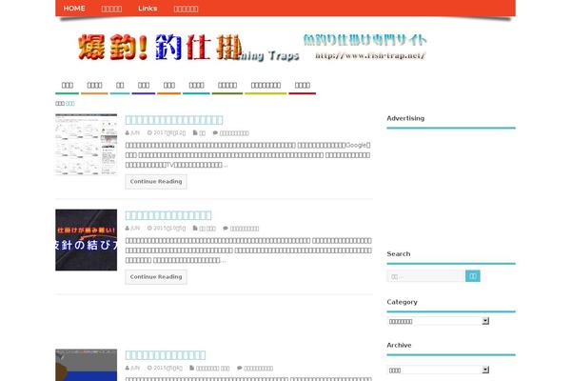571x381 pixels.
Task: Click the 2015 date on the second post
Action: click(169, 229)
